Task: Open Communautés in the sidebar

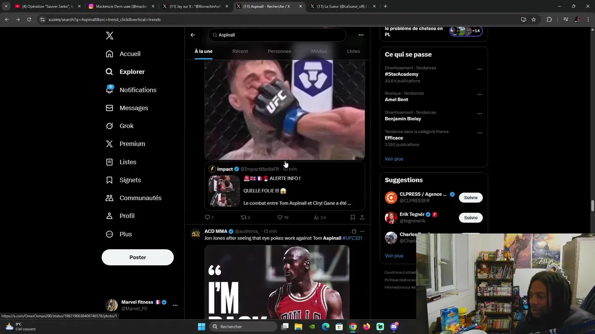Action: pyautogui.click(x=133, y=198)
